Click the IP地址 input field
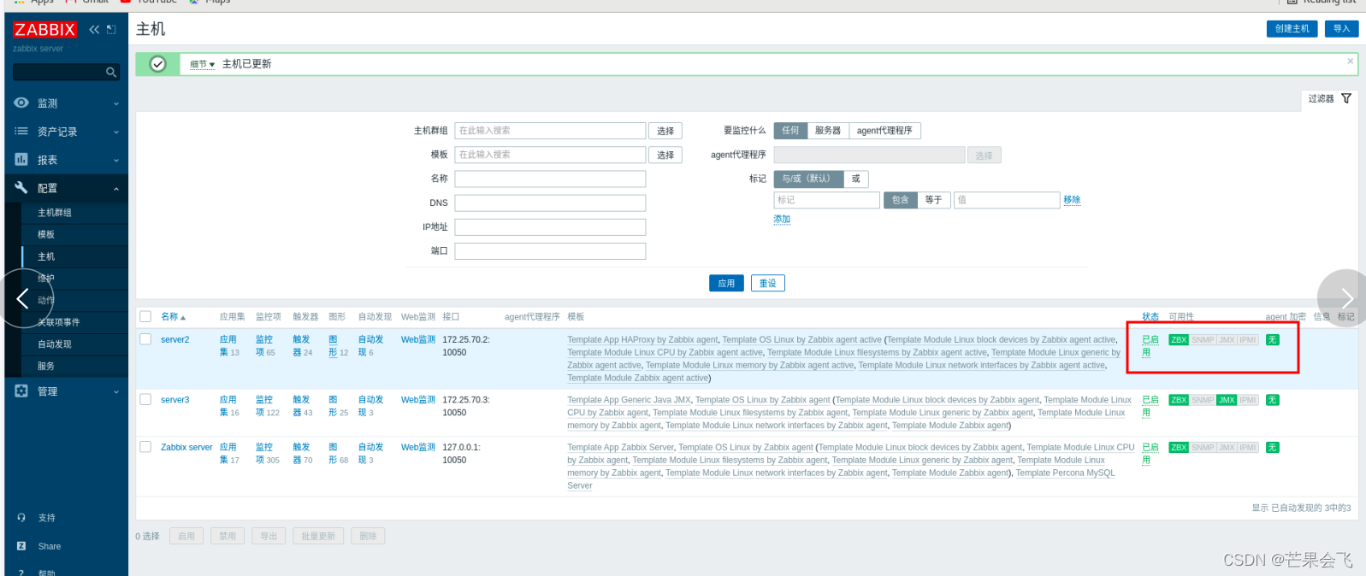 tap(550, 226)
